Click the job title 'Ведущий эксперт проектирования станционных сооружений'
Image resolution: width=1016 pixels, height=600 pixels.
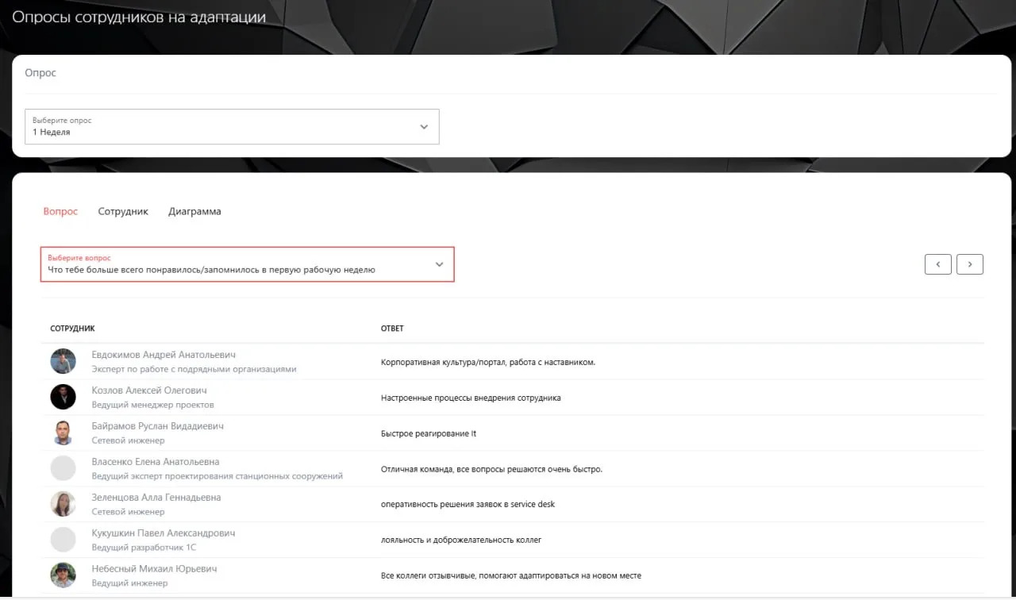click(x=217, y=476)
